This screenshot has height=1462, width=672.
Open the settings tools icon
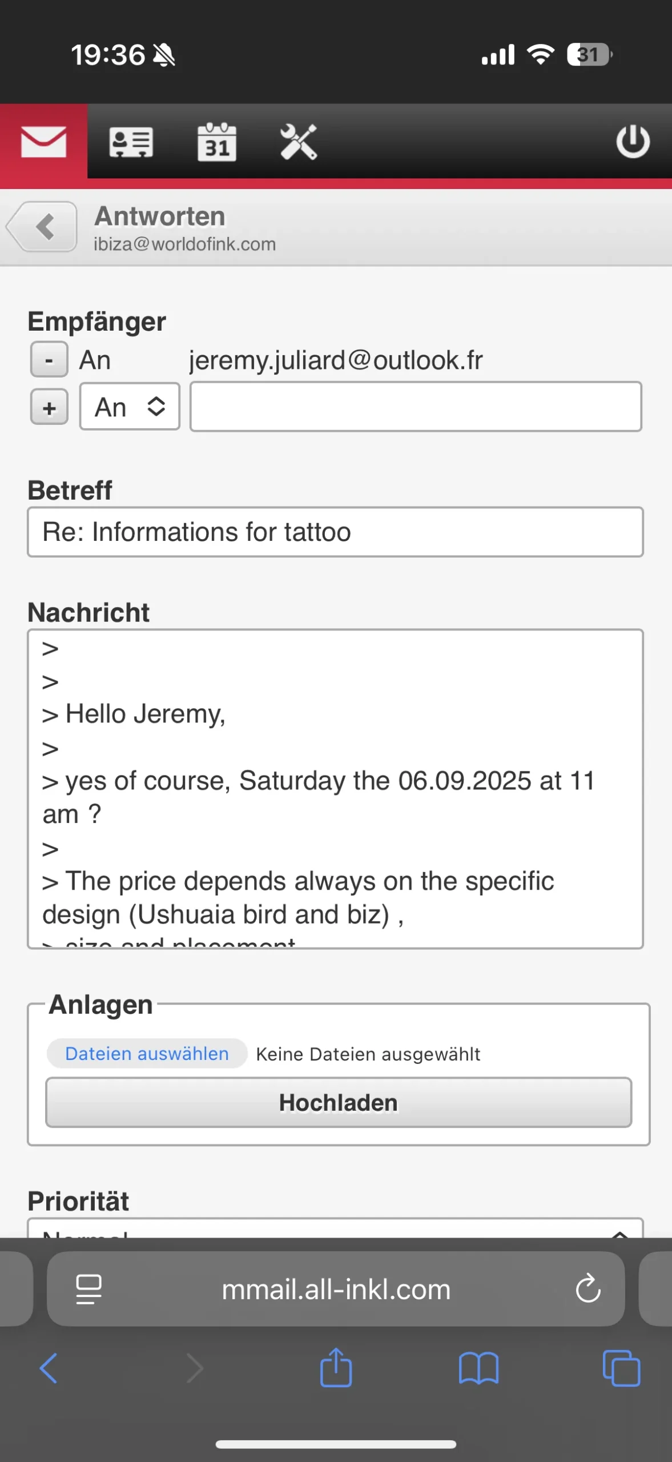pyautogui.click(x=298, y=142)
